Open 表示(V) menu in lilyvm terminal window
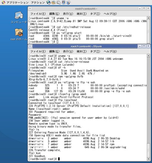Image resolution: width=152 pixels, height=163 pixels. click(x=68, y=51)
